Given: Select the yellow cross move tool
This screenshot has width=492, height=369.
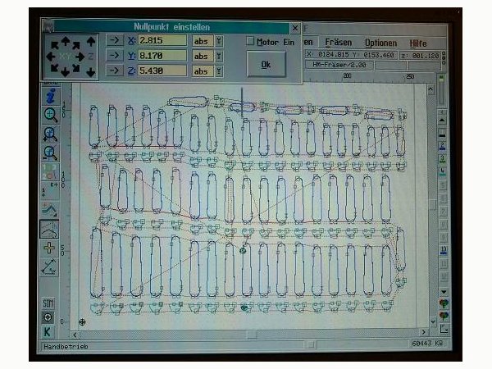Looking at the screenshot, I should click(49, 247).
